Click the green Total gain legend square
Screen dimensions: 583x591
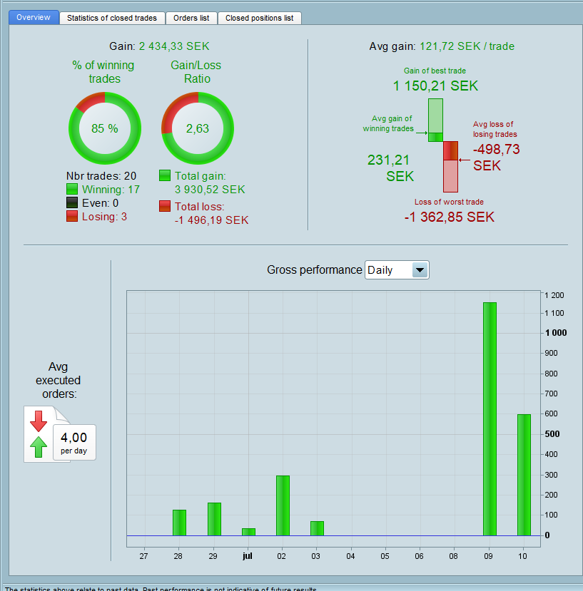point(165,175)
